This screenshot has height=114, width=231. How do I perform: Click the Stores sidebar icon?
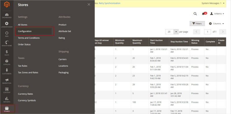pos(7,109)
